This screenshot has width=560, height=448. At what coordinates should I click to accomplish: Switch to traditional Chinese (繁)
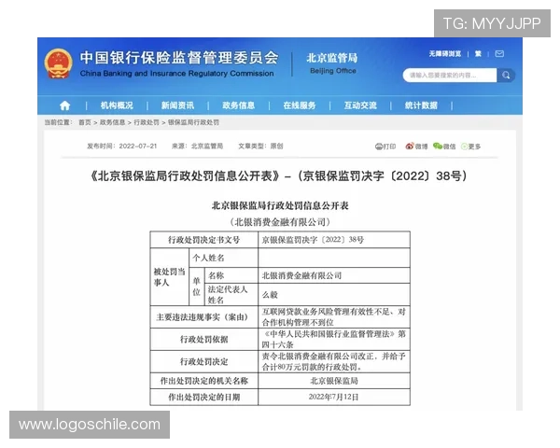[x=478, y=54]
